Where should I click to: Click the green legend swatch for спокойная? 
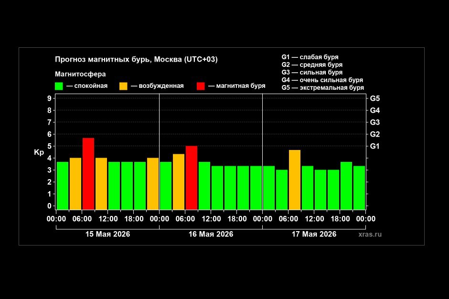click(59, 86)
